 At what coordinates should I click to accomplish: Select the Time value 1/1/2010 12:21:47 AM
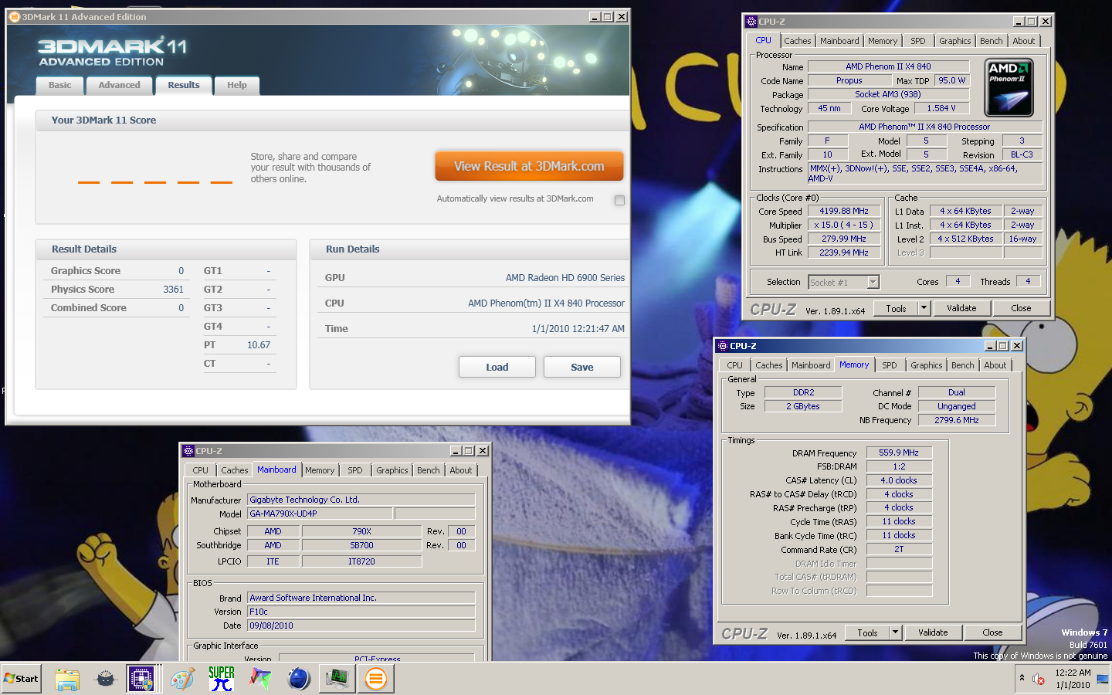[x=578, y=329]
